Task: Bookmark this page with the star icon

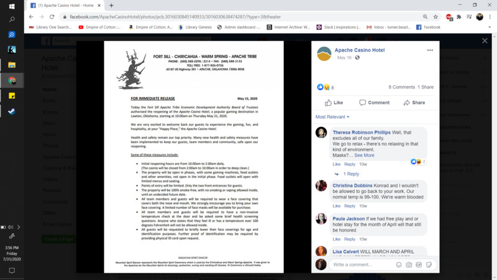Action: pyautogui.click(x=435, y=17)
